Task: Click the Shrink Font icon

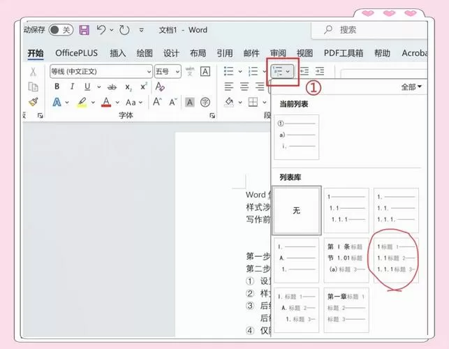Action: pos(172,102)
